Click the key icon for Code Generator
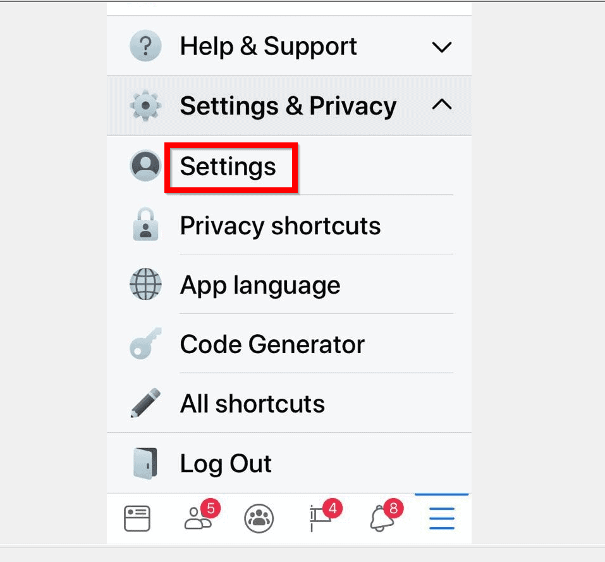 click(x=145, y=344)
